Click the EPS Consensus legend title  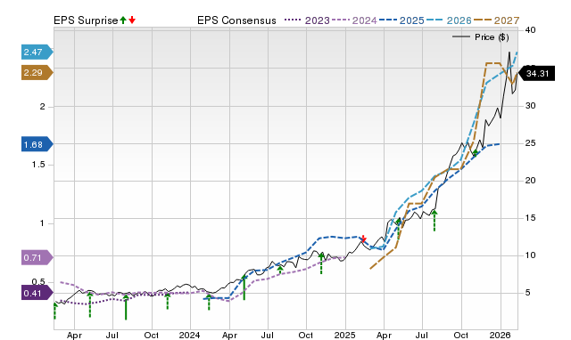(x=236, y=20)
